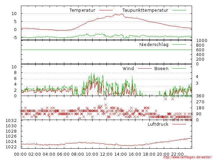Click the Luftdruck legend label
213x160 pixels.
coord(158,124)
